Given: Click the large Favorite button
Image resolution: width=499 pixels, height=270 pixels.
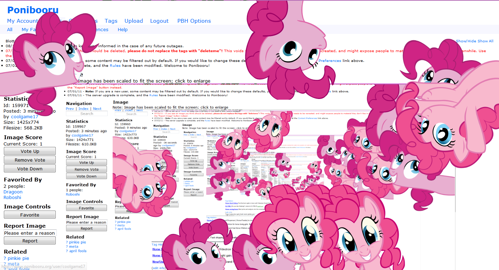Looking at the screenshot, I should click(30, 215).
